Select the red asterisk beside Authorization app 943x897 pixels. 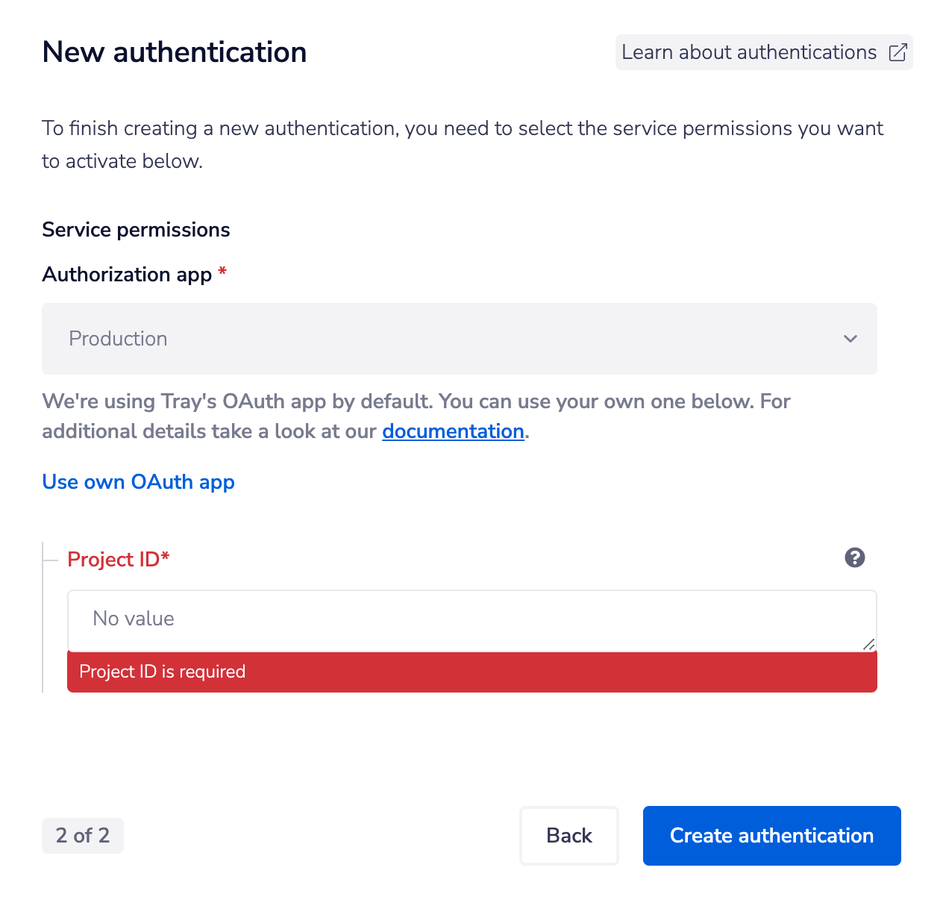pos(222,274)
